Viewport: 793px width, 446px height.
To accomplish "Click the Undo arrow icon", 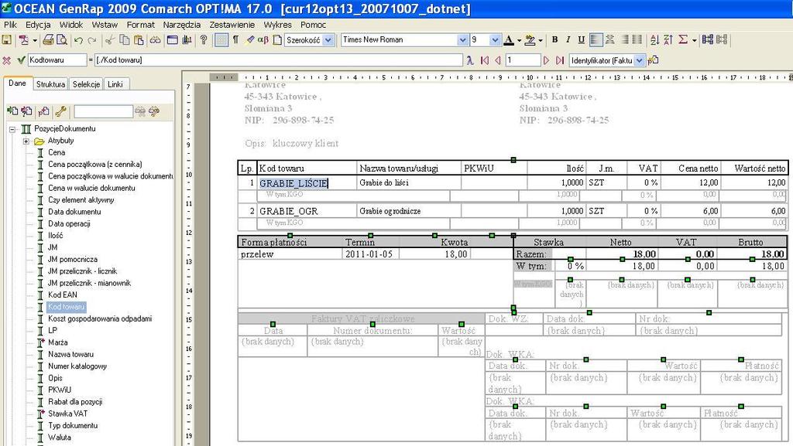I will pyautogui.click(x=78, y=40).
